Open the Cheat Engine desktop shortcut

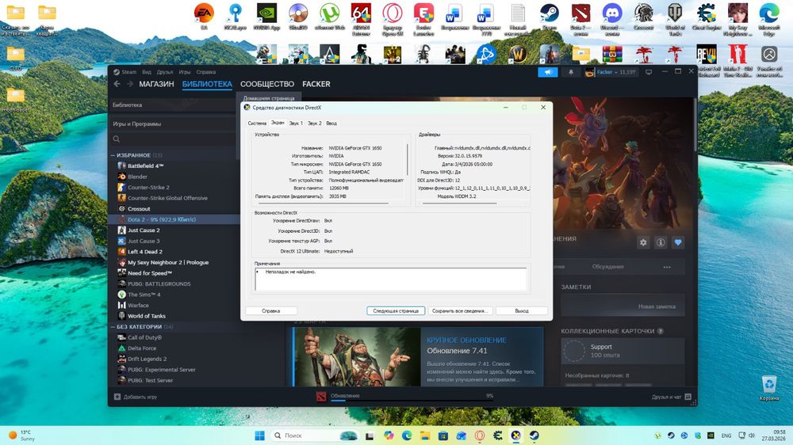click(706, 15)
